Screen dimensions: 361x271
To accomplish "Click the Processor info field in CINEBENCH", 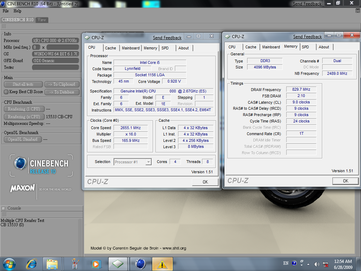I will click(x=55, y=41).
